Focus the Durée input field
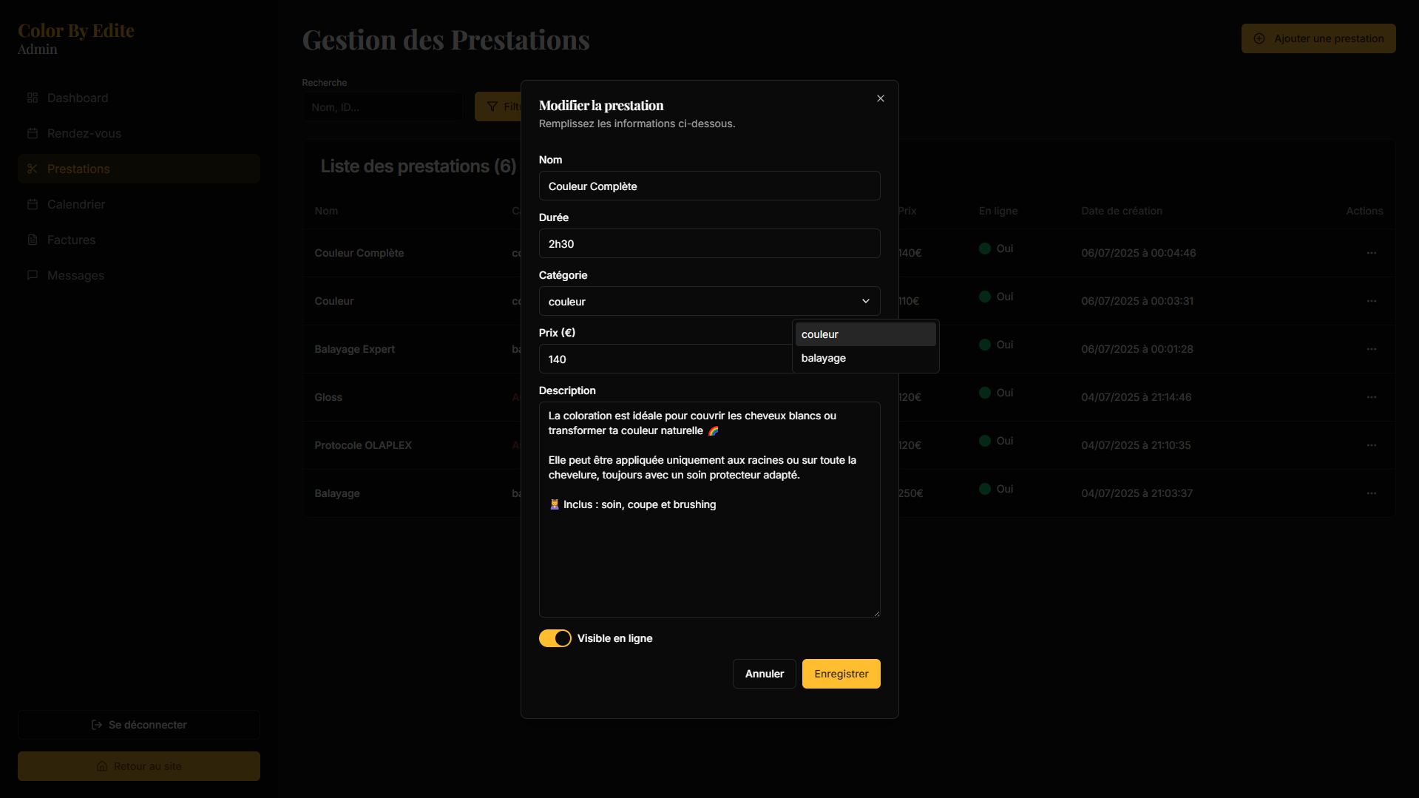This screenshot has height=798, width=1419. coord(709,243)
